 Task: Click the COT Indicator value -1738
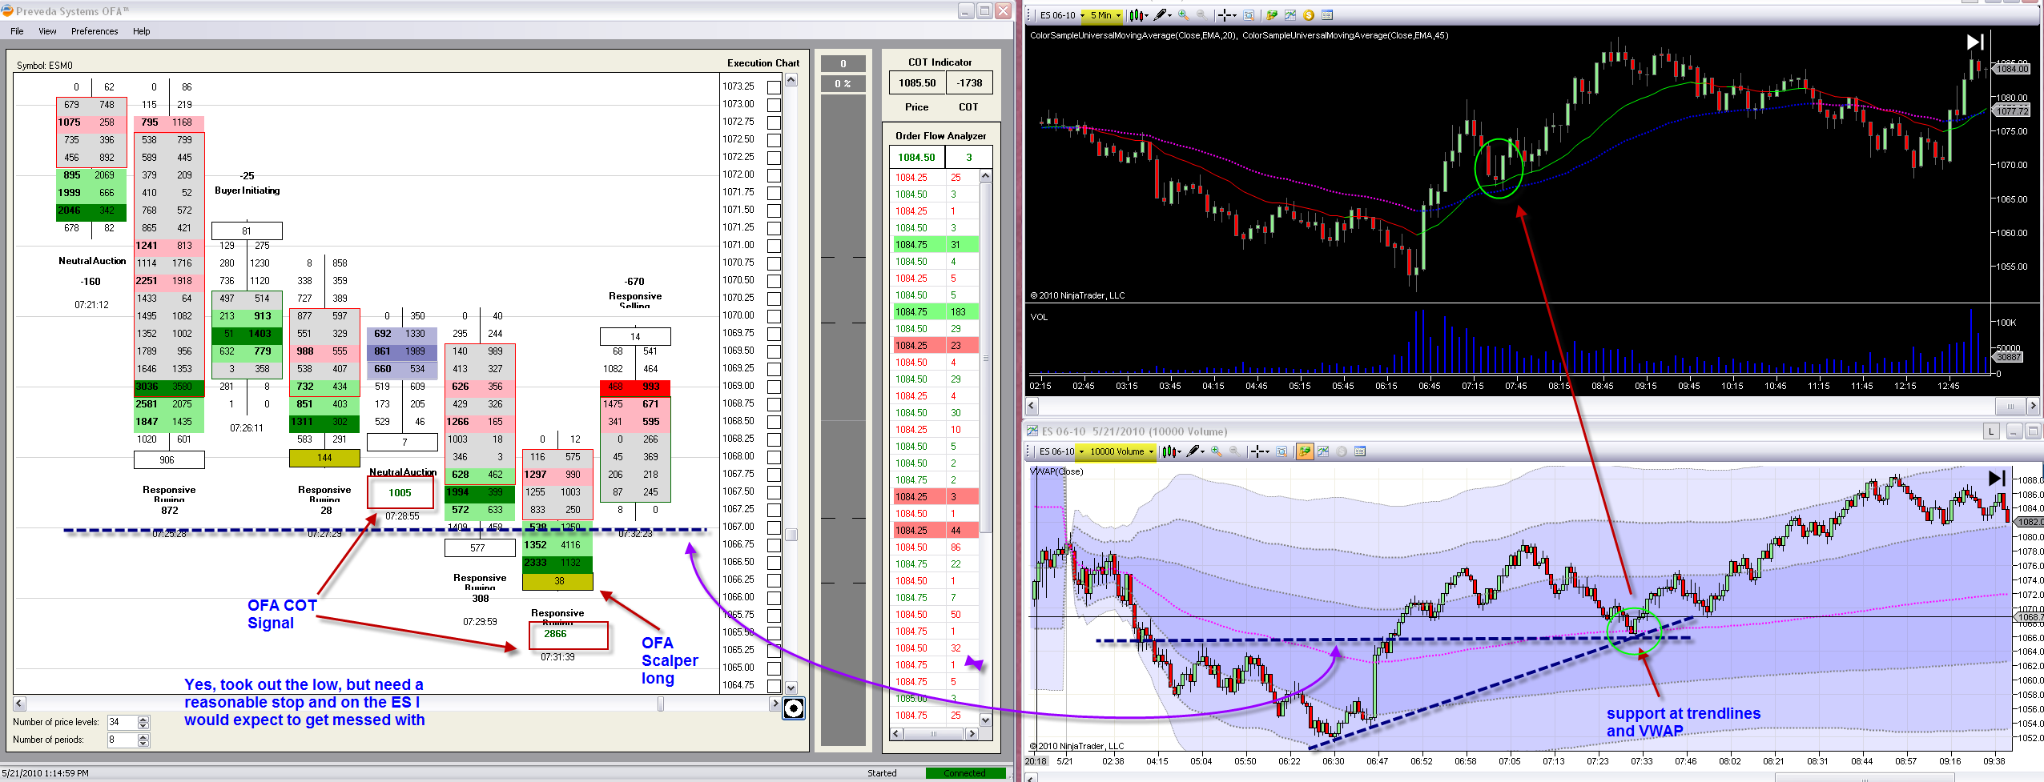[969, 83]
